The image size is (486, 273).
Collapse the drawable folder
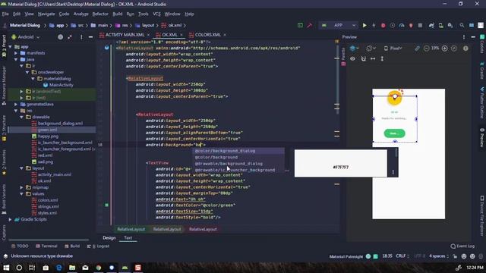click(22, 117)
